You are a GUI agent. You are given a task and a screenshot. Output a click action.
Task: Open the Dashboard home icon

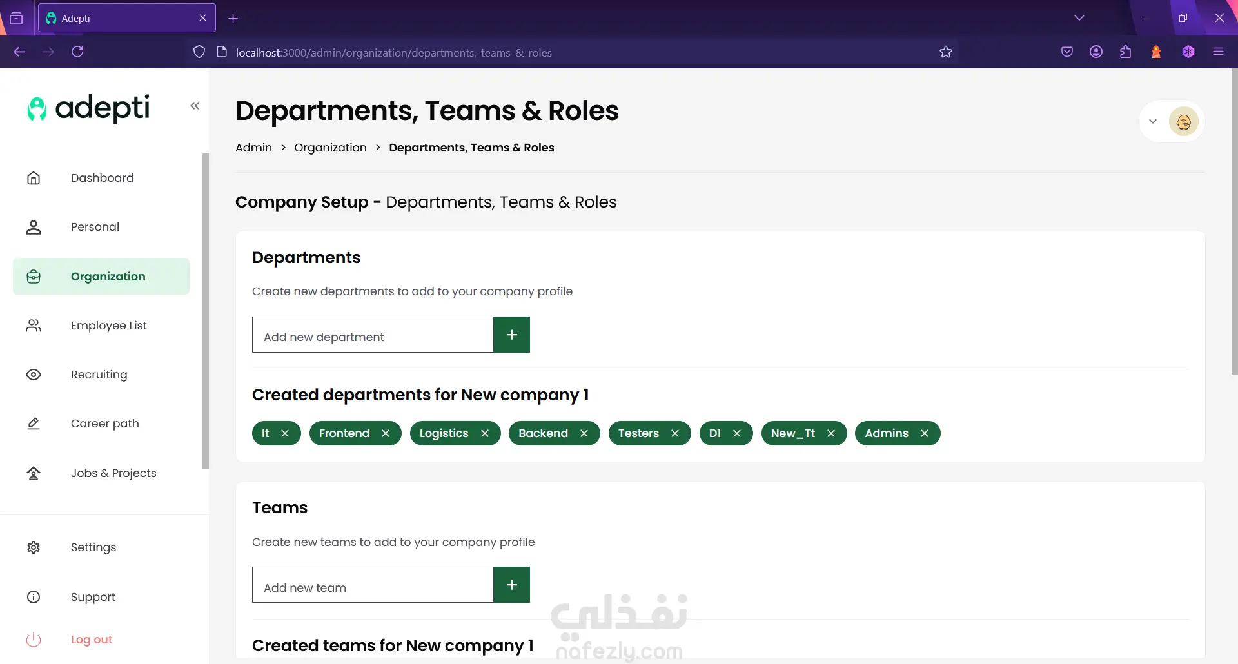[x=34, y=178]
